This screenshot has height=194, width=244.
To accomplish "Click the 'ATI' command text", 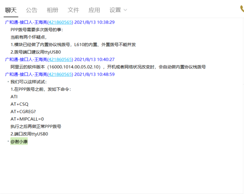I will [14, 97].
